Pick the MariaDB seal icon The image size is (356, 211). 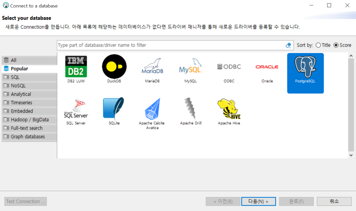point(152,66)
